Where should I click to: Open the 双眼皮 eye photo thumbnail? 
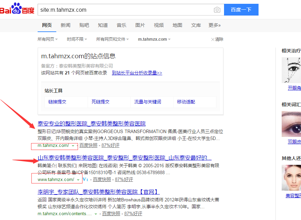pos(291,124)
